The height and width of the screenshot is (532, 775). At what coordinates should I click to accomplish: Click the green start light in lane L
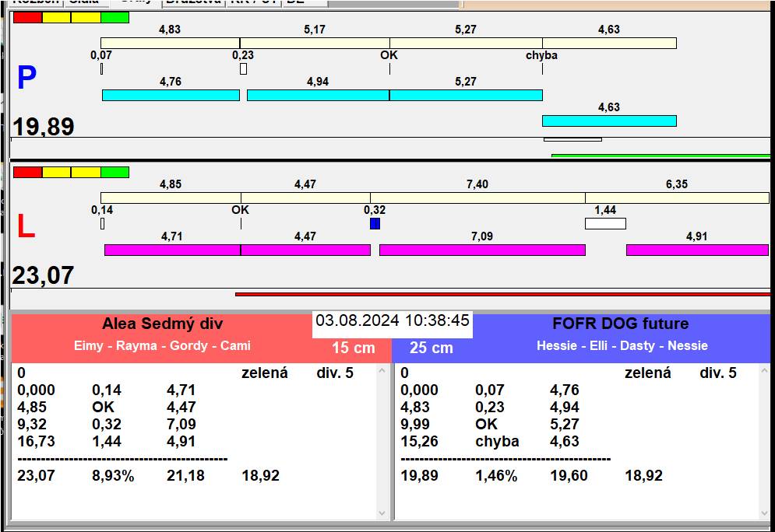click(x=114, y=172)
